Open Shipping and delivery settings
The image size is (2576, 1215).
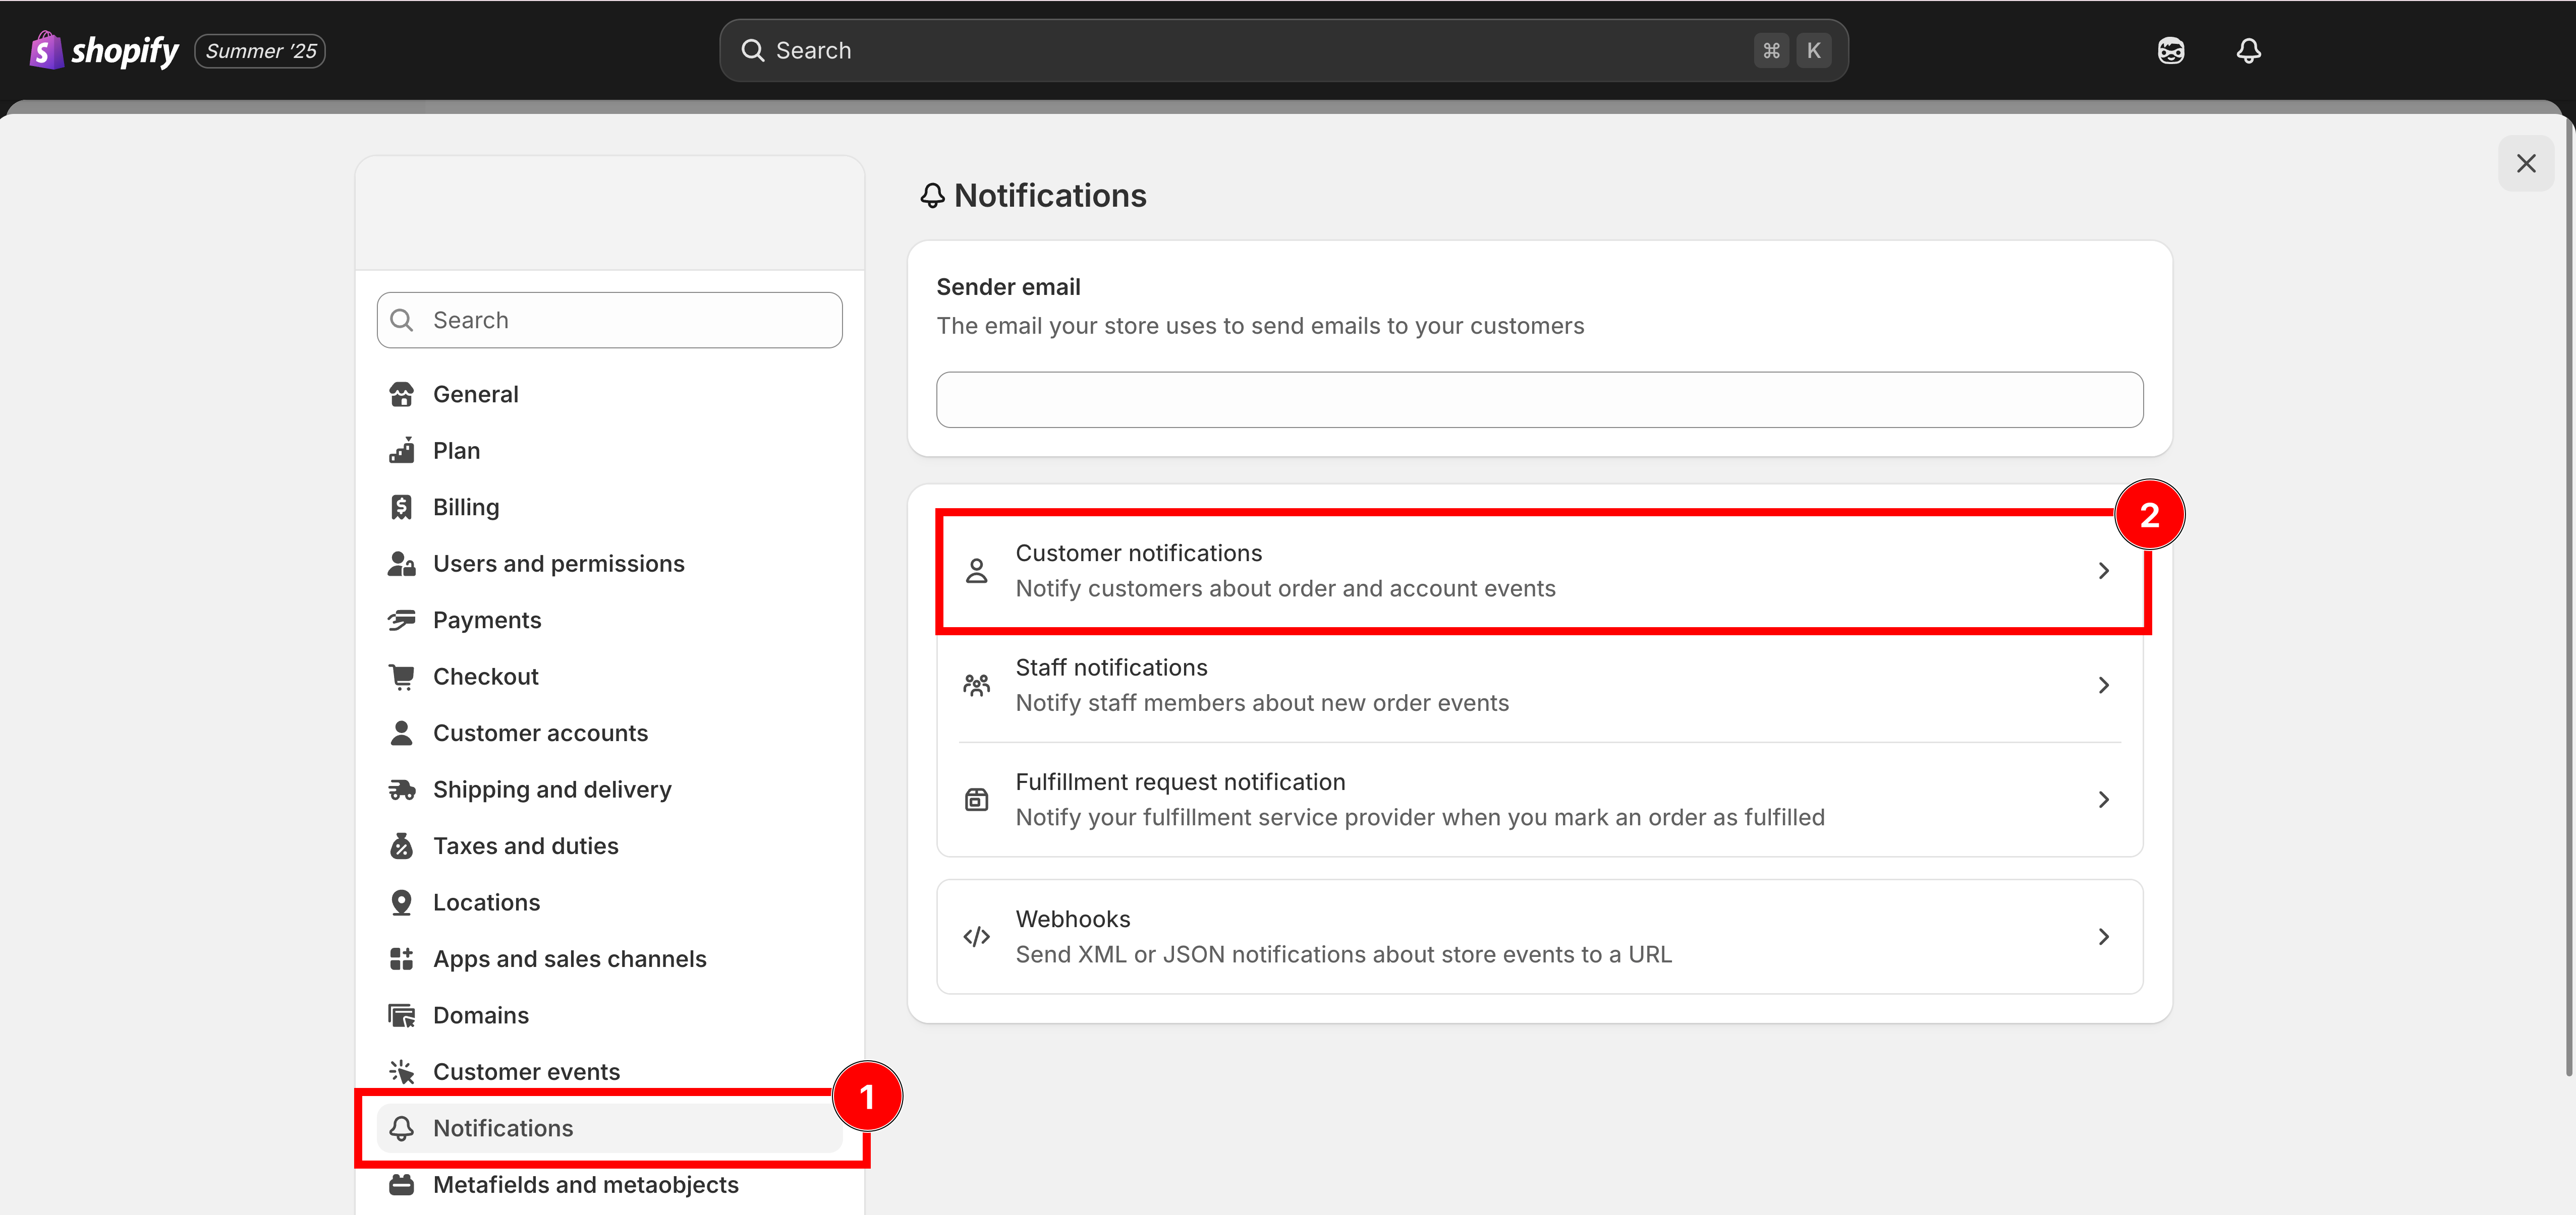(609, 789)
